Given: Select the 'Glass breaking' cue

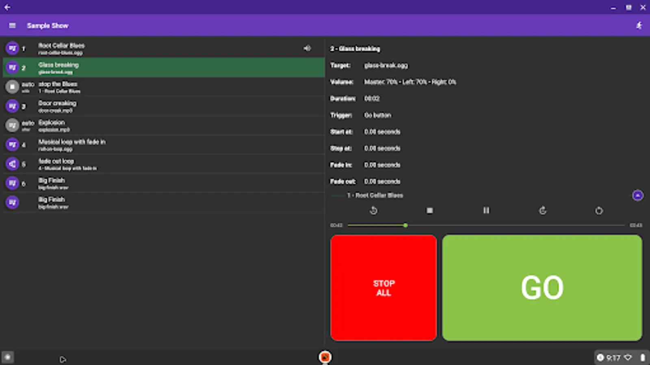Looking at the screenshot, I should tap(162, 67).
